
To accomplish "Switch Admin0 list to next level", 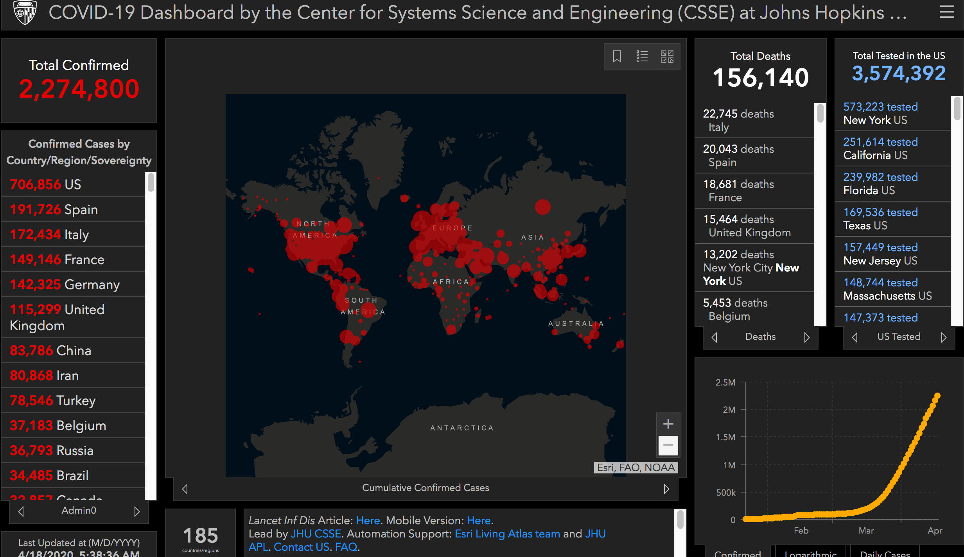I will [136, 511].
